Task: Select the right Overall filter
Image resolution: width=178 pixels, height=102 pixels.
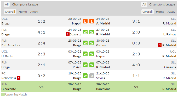Action: tap(147, 12)
